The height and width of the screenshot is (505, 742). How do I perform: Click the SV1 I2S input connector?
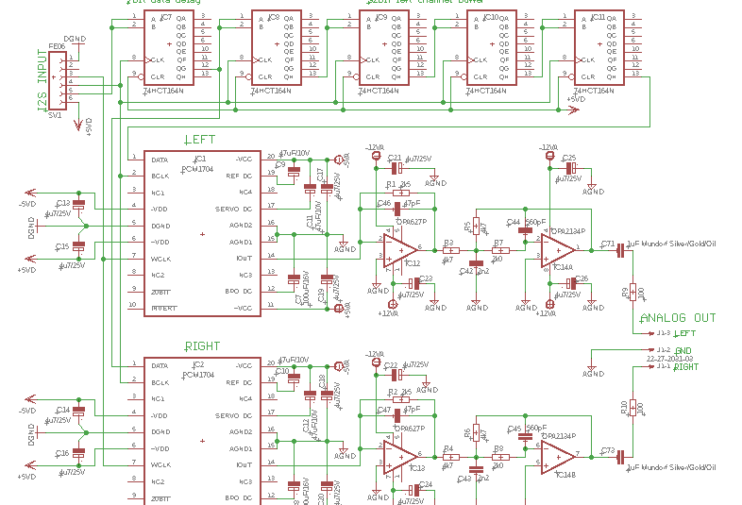58,81
